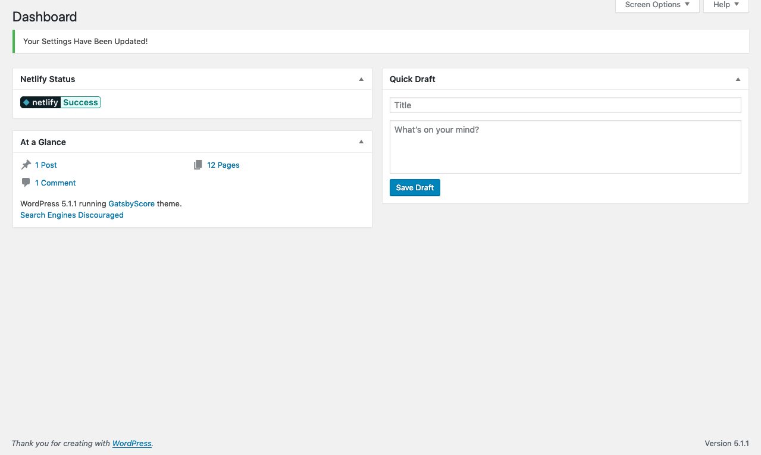The height and width of the screenshot is (455, 761).
Task: Click the Version 5.1.1 footer text
Action: pyautogui.click(x=726, y=443)
